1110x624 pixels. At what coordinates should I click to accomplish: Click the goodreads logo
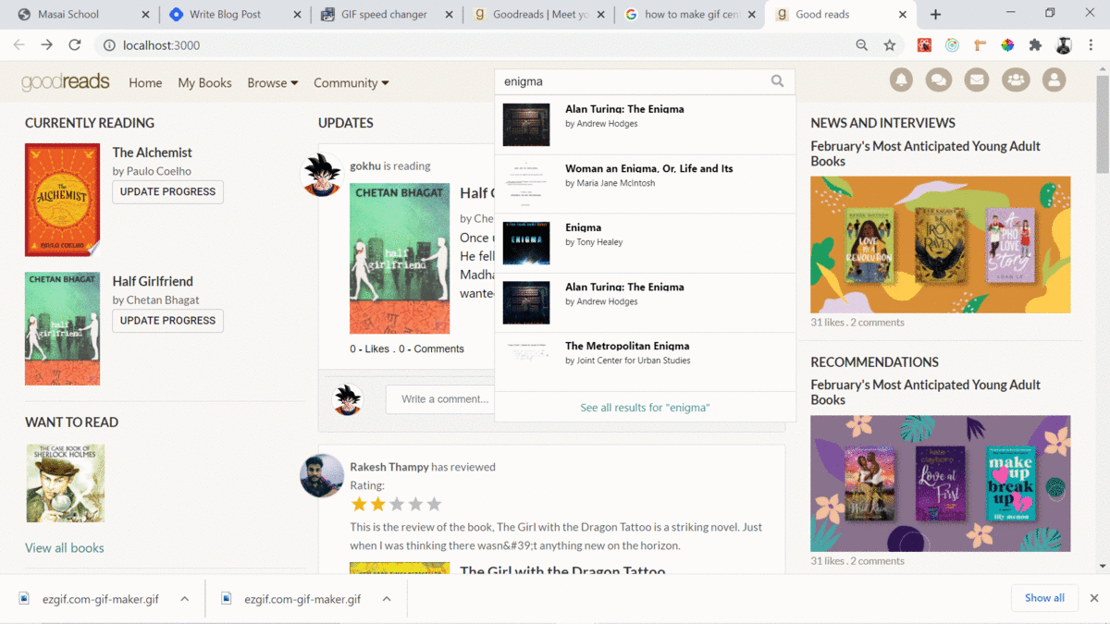click(x=66, y=82)
